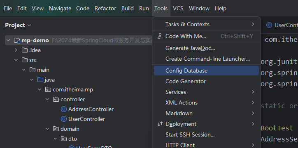This screenshot has width=298, height=148.
Task: Choose Create Command-line Launcher
Action: (x=206, y=59)
